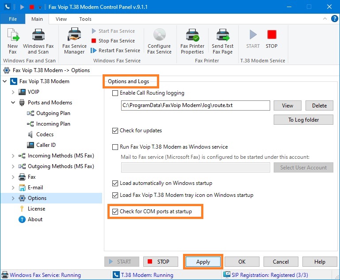Image resolution: width=340 pixels, height=280 pixels.
Task: Open Incoming Plan tree item
Action: tap(53, 124)
